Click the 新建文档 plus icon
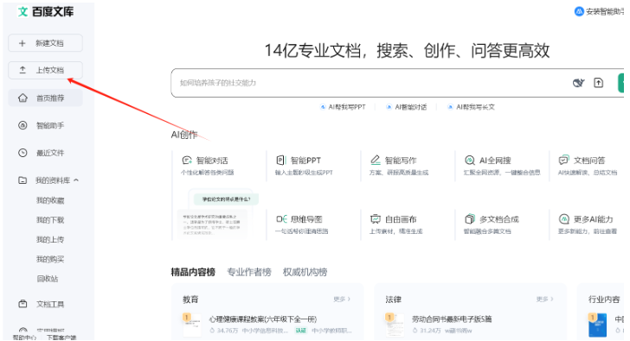This screenshot has height=341, width=630. click(x=22, y=43)
